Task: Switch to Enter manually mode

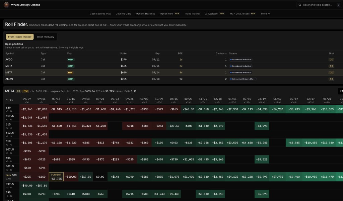Action: pos(45,37)
